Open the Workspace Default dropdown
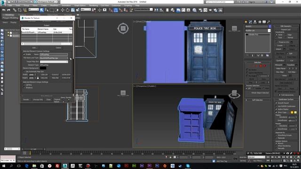301x169 pixels. (48, 2)
